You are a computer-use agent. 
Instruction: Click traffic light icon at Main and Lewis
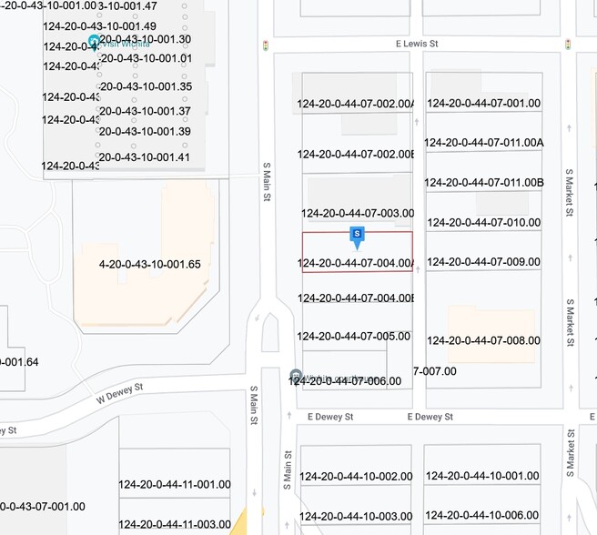[x=265, y=44]
